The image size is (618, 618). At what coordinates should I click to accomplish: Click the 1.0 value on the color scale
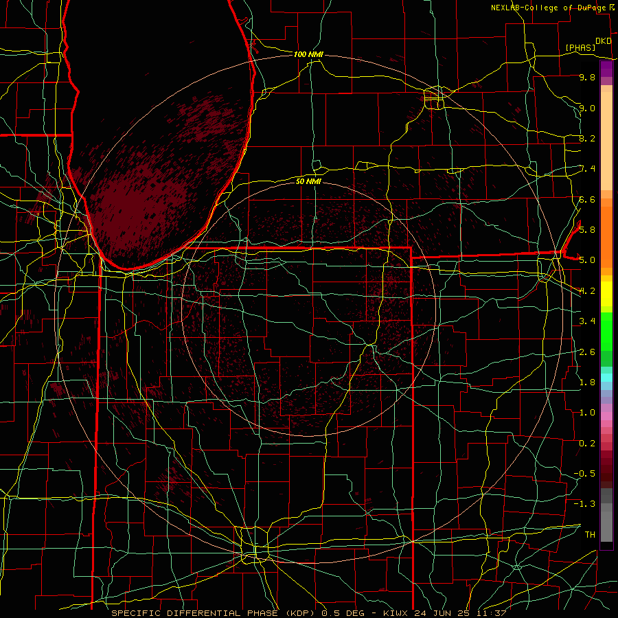coord(587,413)
